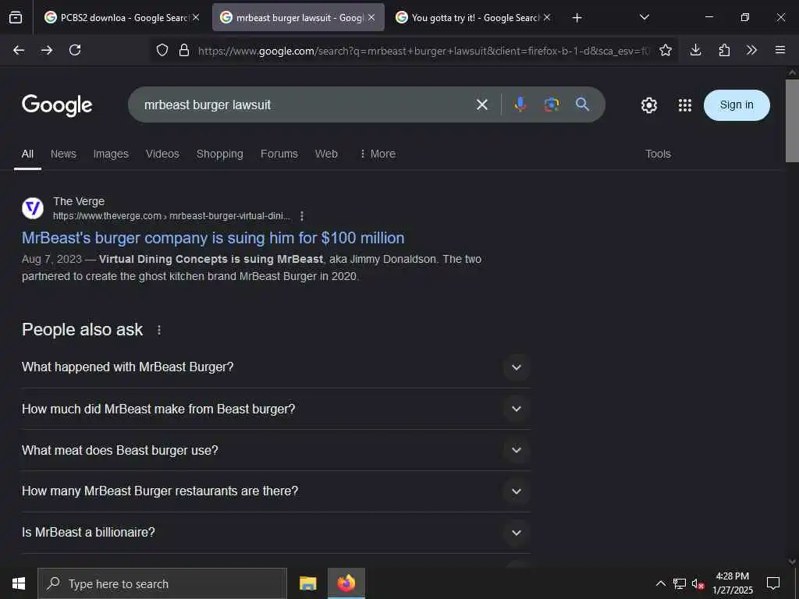Click the muted volume tray icon

698,583
